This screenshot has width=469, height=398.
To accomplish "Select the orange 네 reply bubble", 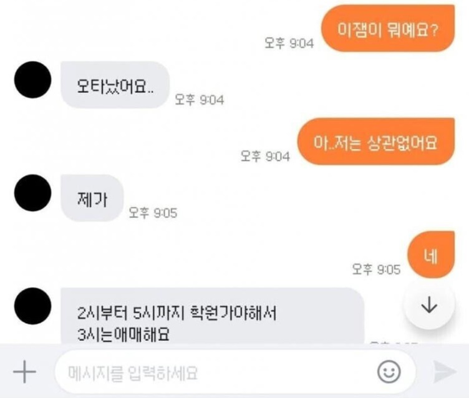I will click(x=431, y=255).
